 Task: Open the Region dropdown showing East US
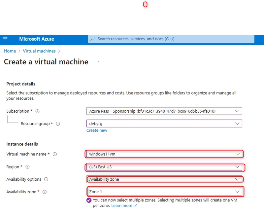(164, 167)
